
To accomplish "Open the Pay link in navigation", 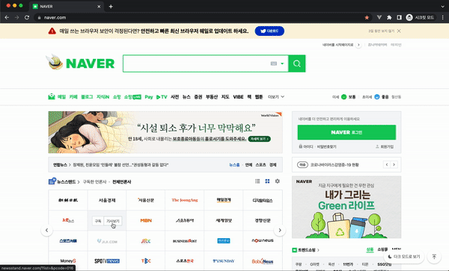I will (149, 97).
